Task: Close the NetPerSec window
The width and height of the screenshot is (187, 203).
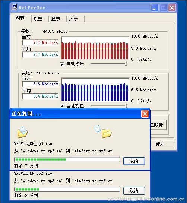Action: [172, 8]
